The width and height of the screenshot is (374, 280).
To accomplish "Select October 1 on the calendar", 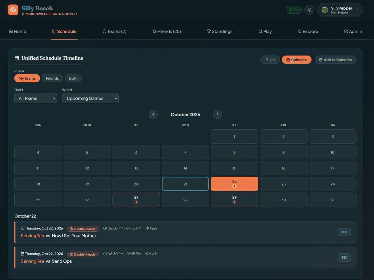I will pyautogui.click(x=234, y=137).
